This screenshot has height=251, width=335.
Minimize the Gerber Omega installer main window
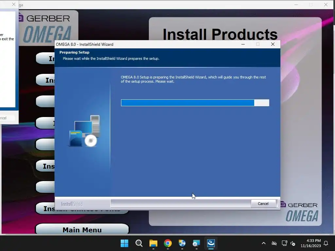pos(296,5)
